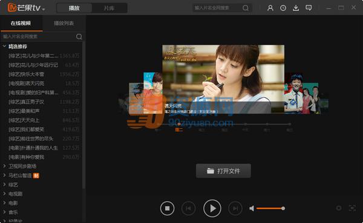Maximize the 芒果tv window

(341, 8)
